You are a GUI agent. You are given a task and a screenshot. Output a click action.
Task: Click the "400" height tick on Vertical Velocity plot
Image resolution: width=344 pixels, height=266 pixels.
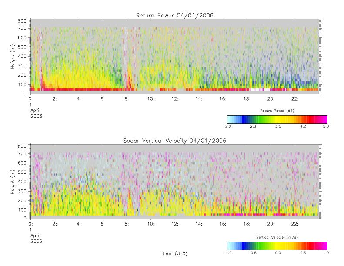pyautogui.click(x=22, y=182)
